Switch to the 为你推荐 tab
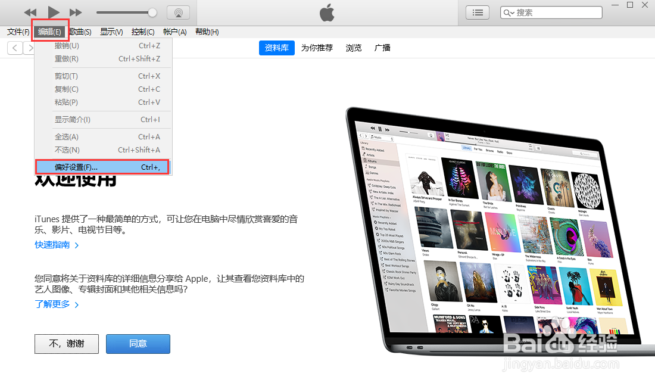 tap(317, 48)
